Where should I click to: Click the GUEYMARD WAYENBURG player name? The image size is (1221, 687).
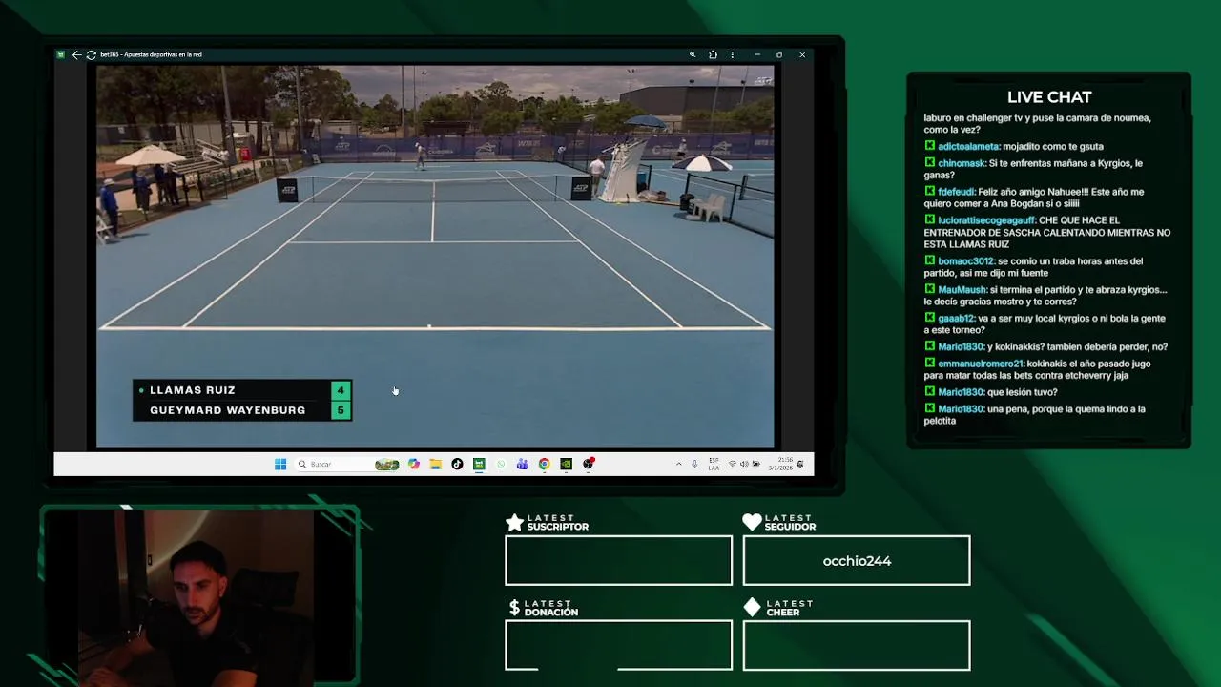(227, 410)
